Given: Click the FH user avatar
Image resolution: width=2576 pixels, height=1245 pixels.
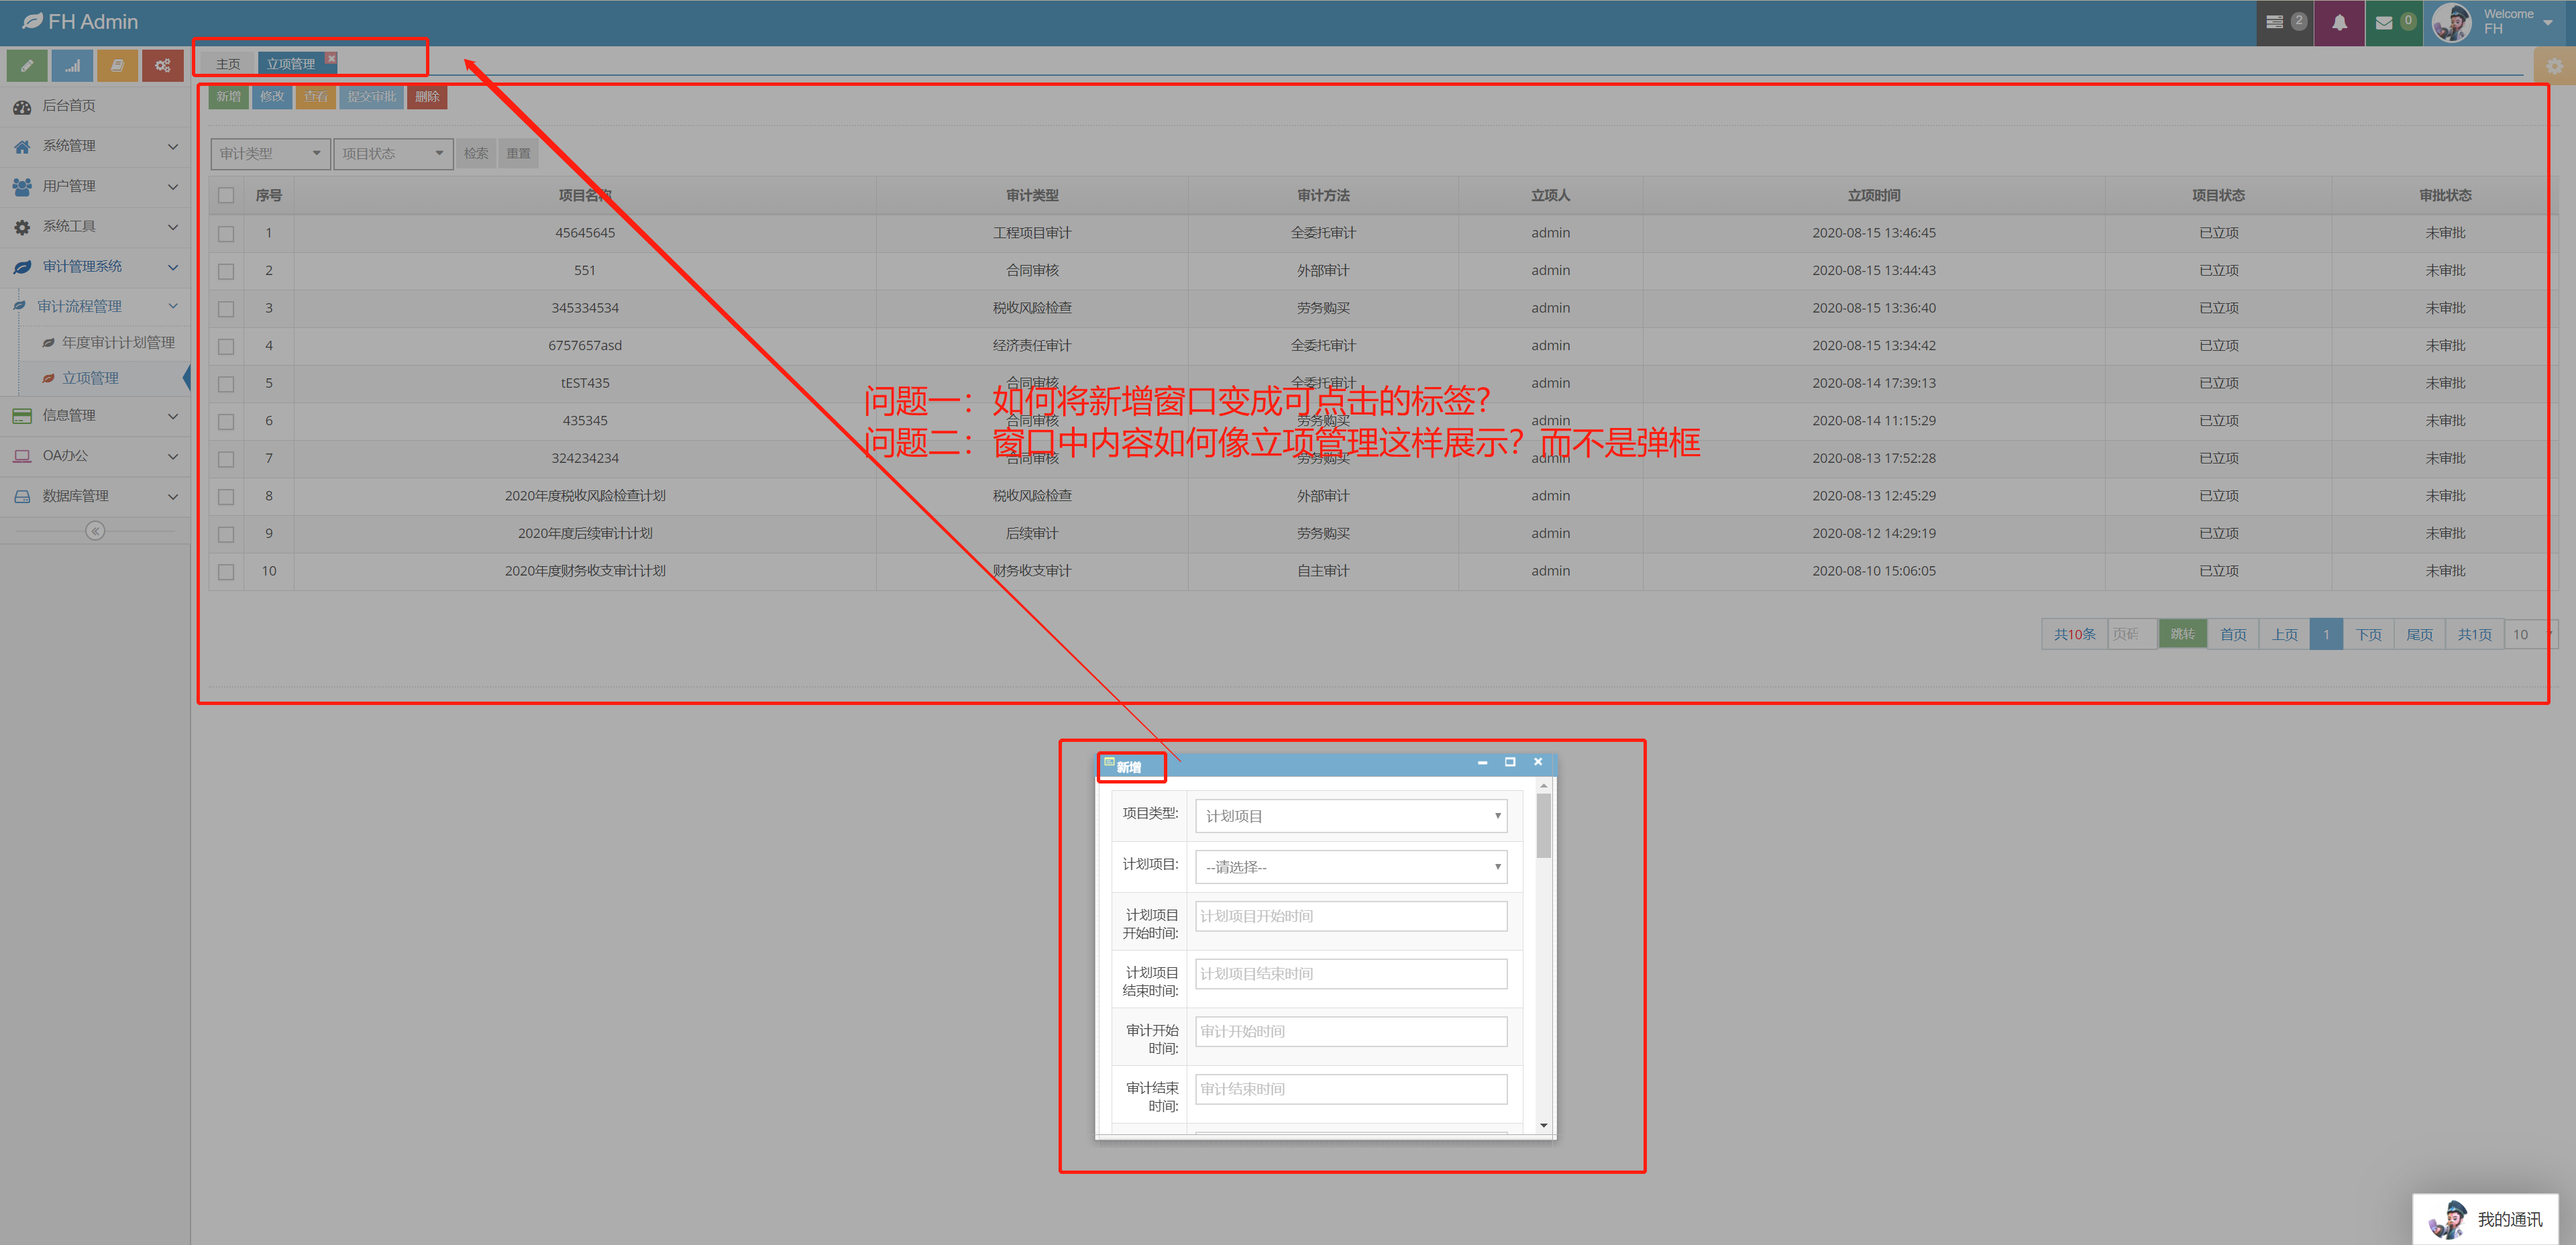Looking at the screenshot, I should 2451,22.
